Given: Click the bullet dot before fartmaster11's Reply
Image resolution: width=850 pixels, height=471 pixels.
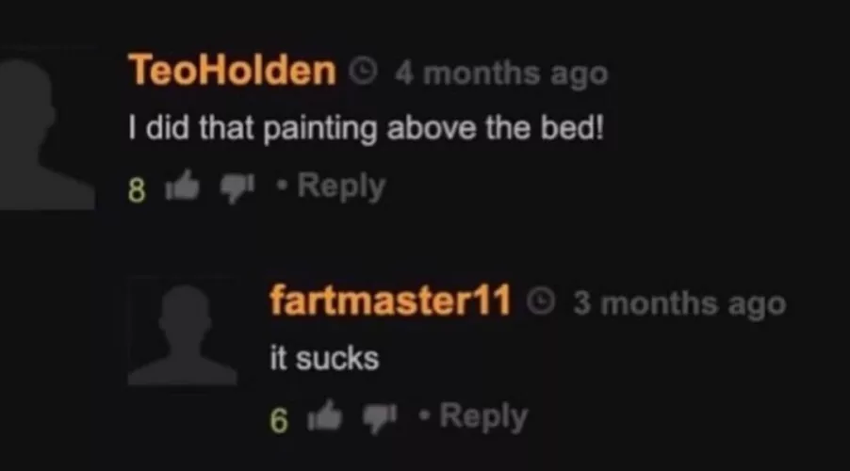Looking at the screenshot, I should coord(424,415).
